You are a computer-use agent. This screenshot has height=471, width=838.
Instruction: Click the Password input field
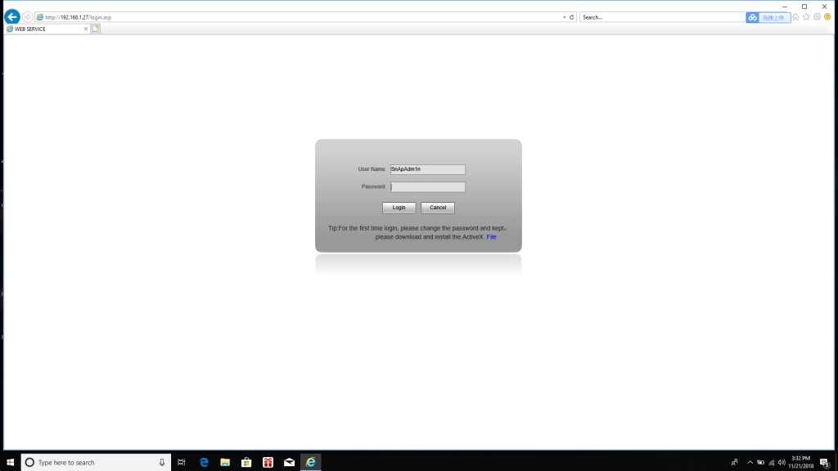[x=427, y=187]
